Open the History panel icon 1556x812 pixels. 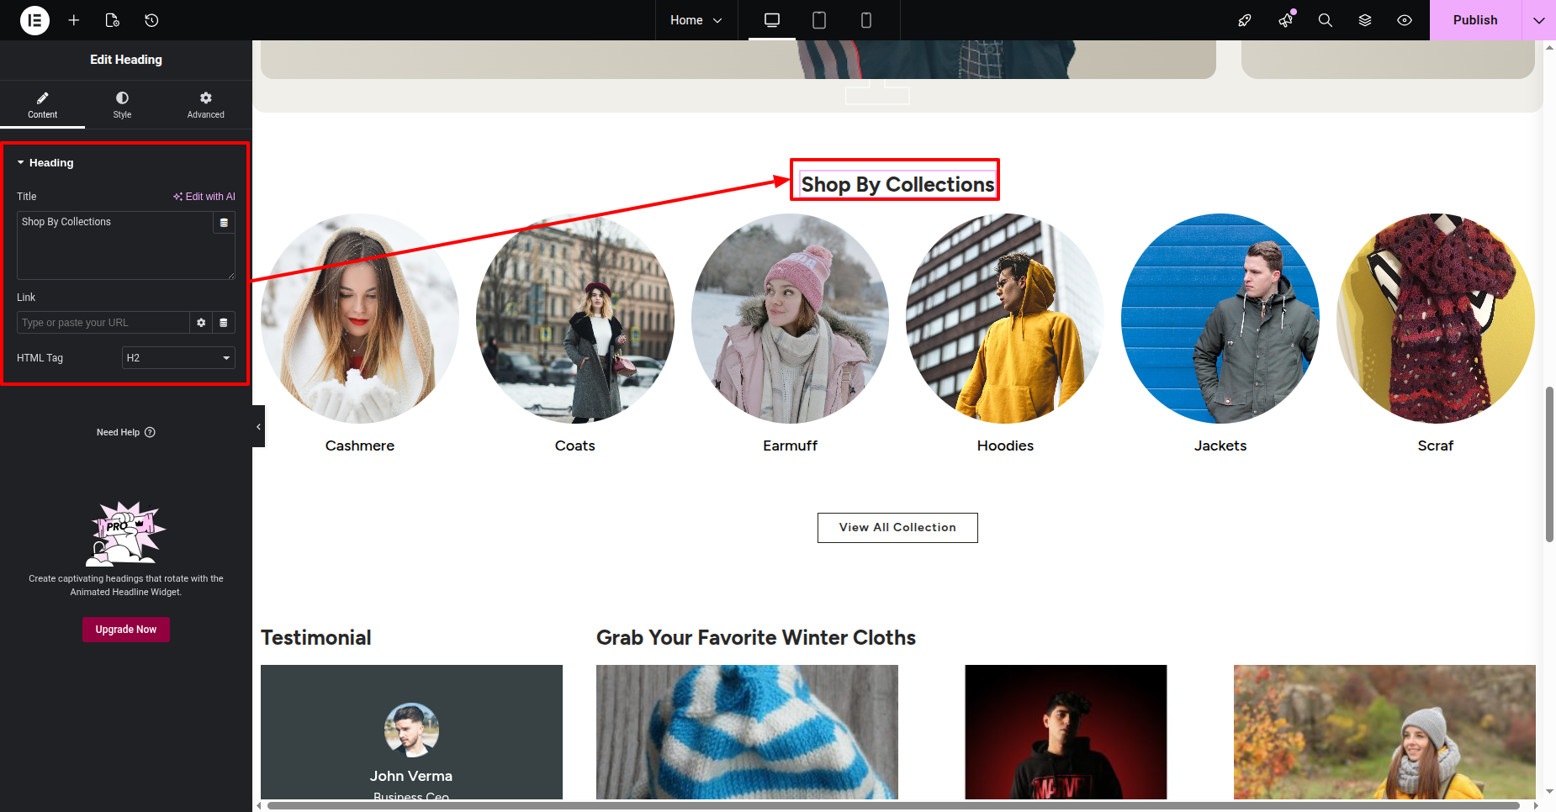151,20
